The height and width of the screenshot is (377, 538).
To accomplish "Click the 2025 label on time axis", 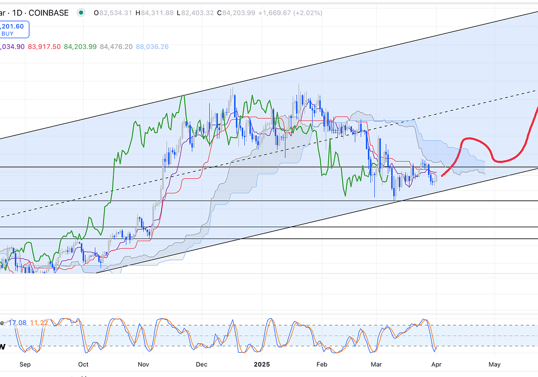I will tap(261, 364).
